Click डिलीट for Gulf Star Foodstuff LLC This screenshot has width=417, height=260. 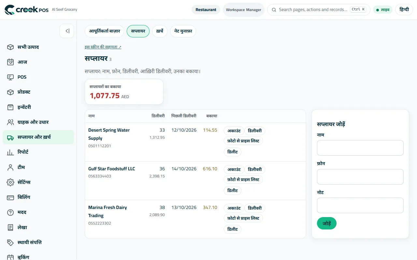tap(233, 190)
